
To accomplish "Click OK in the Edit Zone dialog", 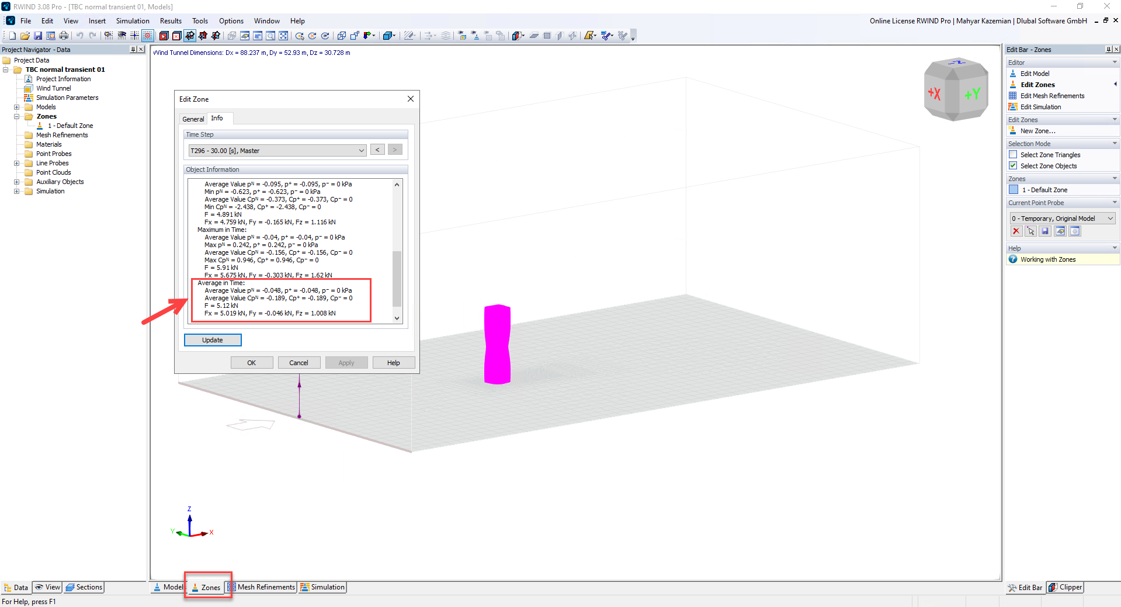I will (251, 363).
